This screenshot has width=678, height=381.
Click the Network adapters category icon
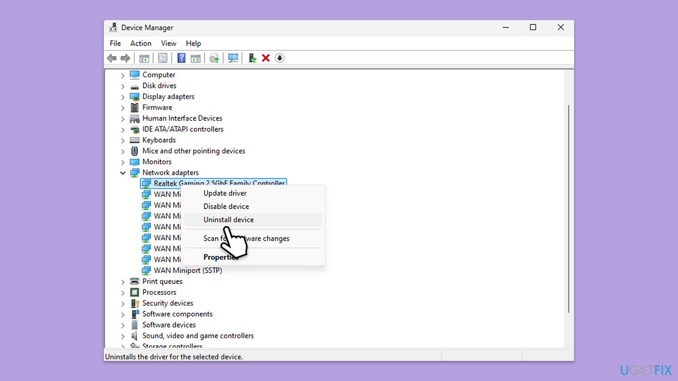point(135,173)
